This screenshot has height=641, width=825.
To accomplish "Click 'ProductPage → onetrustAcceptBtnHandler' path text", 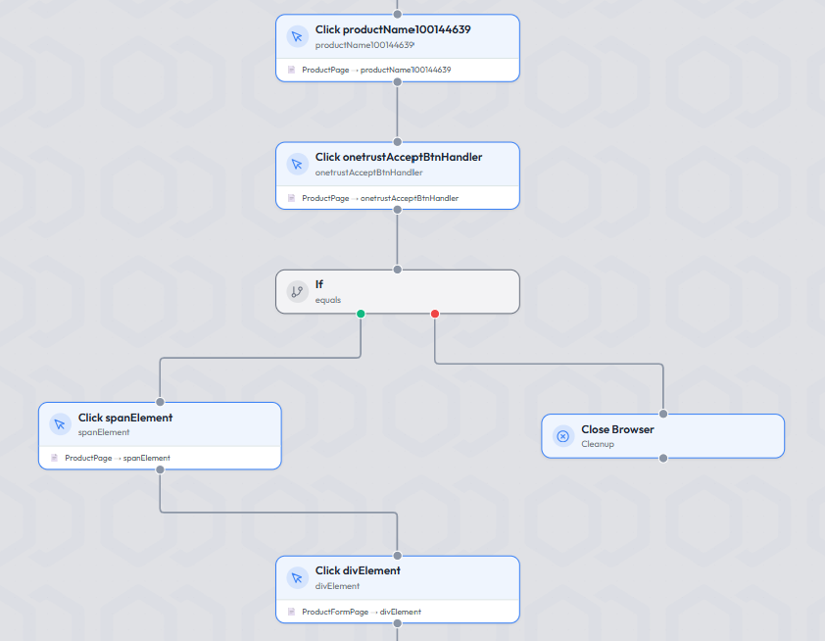I will pos(380,198).
